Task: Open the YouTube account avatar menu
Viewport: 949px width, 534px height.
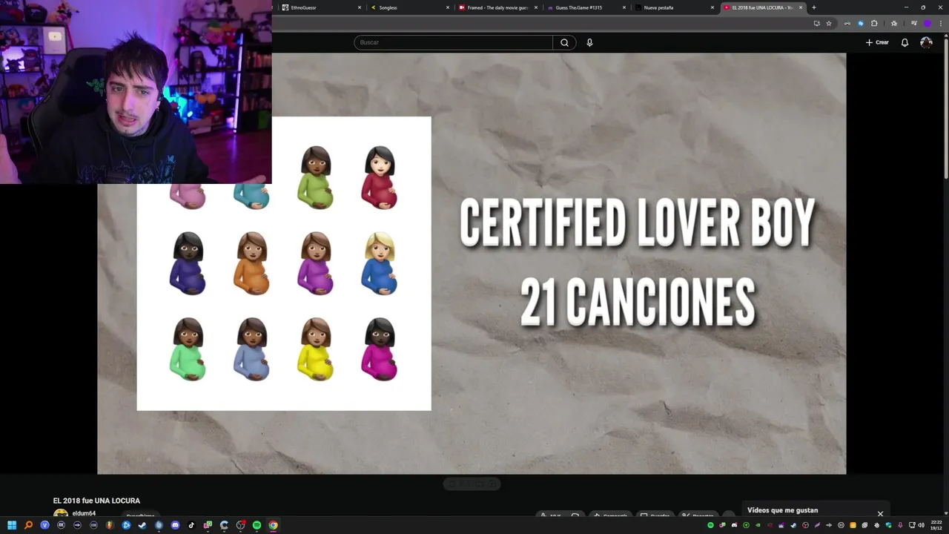Action: point(926,42)
